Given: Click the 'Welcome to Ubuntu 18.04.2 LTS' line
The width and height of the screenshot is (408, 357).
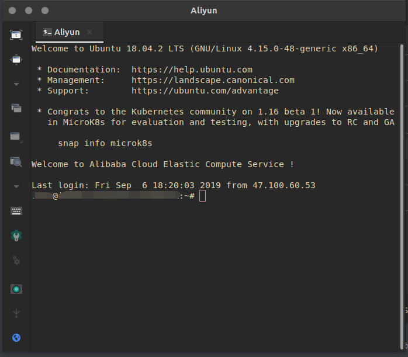Looking at the screenshot, I should click(205, 48).
